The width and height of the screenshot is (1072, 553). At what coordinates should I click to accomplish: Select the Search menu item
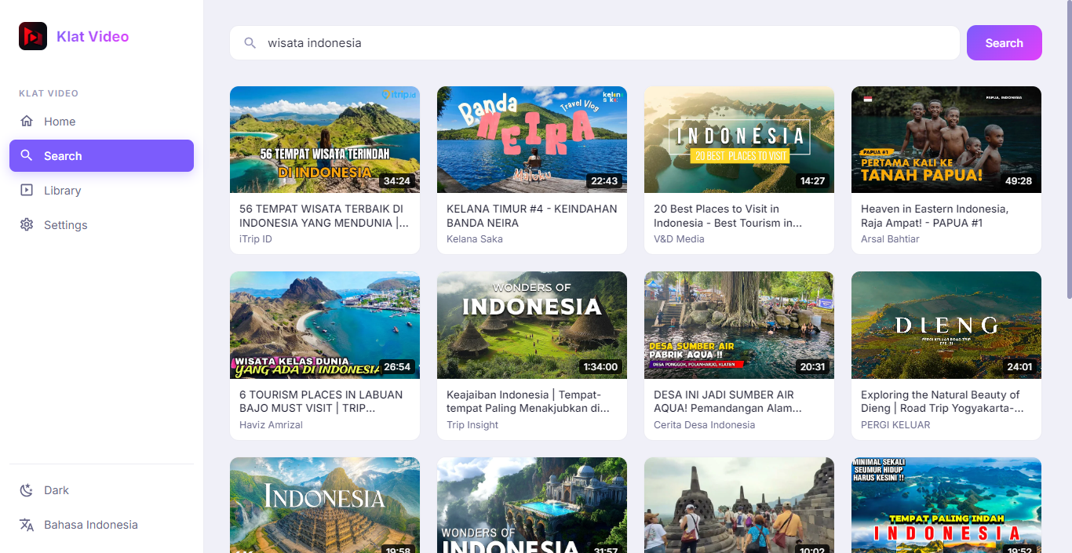tap(101, 155)
